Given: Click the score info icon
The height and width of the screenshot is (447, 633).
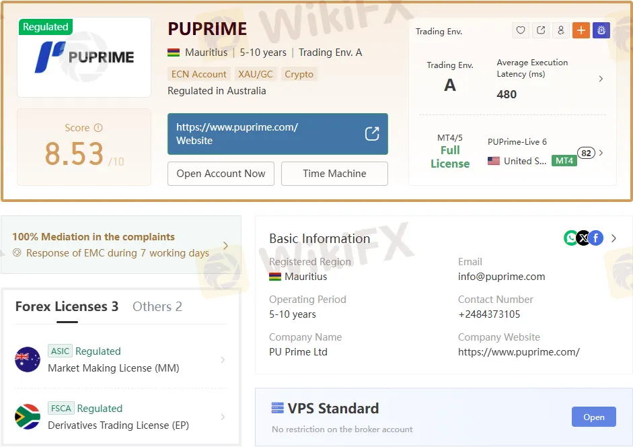Looking at the screenshot, I should [98, 128].
